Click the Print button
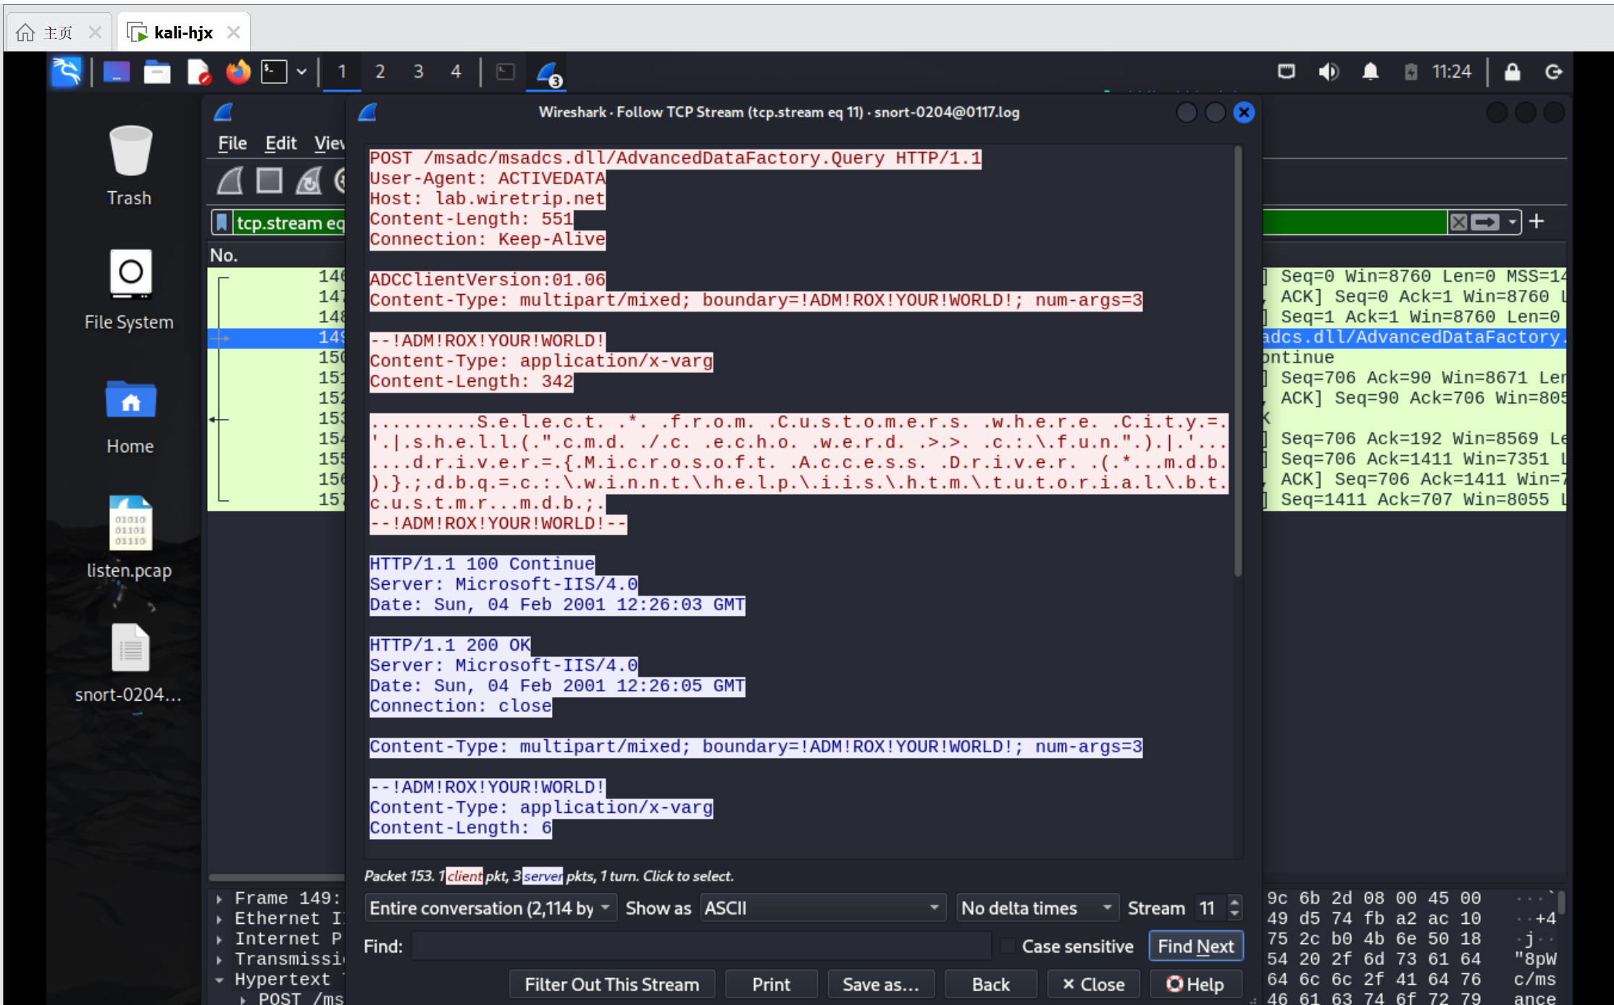Screen dimensions: 1614x1005 771,985
